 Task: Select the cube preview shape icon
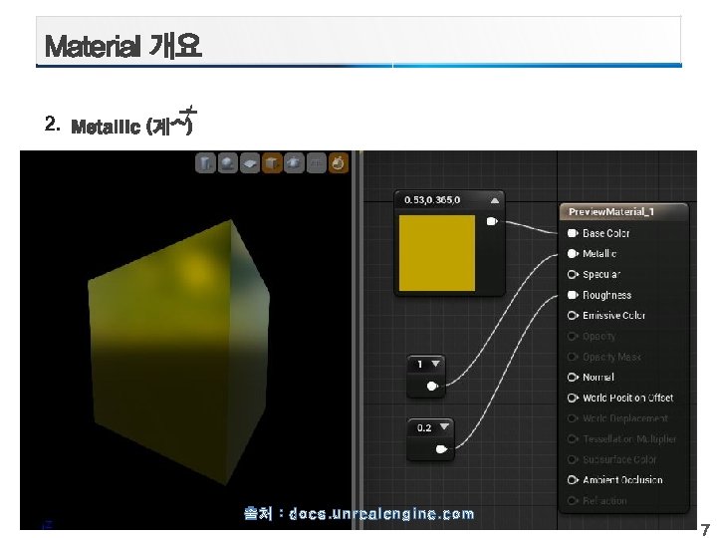coord(272,162)
